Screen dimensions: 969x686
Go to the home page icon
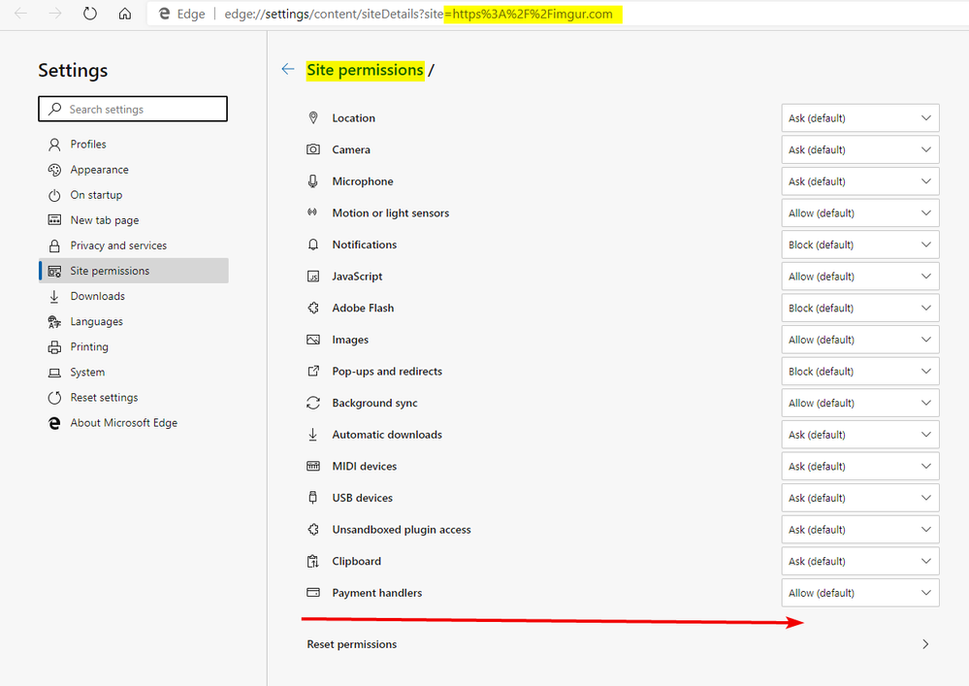pos(125,14)
